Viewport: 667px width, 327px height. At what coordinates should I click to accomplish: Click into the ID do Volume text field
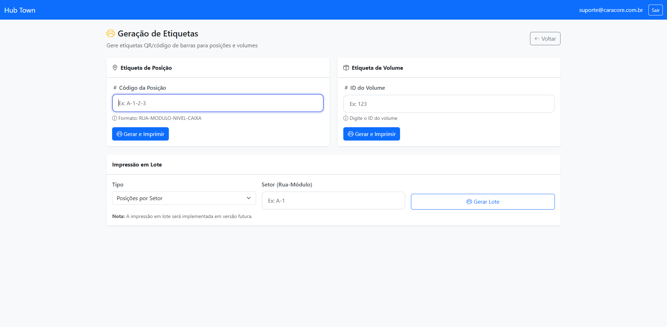[x=449, y=104]
